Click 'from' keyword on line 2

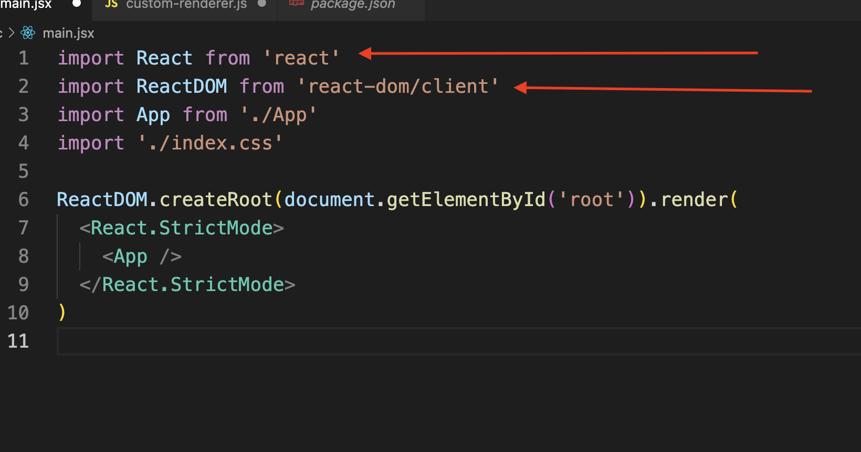(261, 86)
